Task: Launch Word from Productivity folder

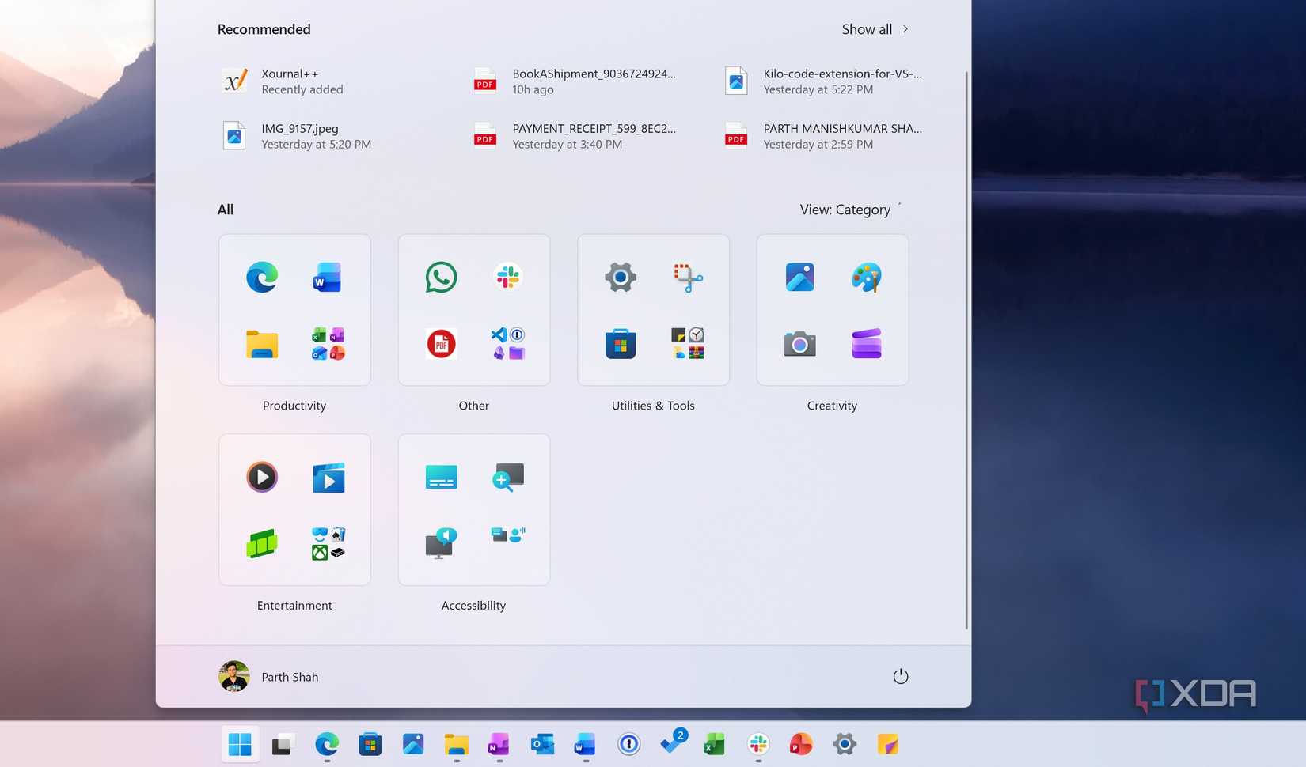Action: pos(328,278)
